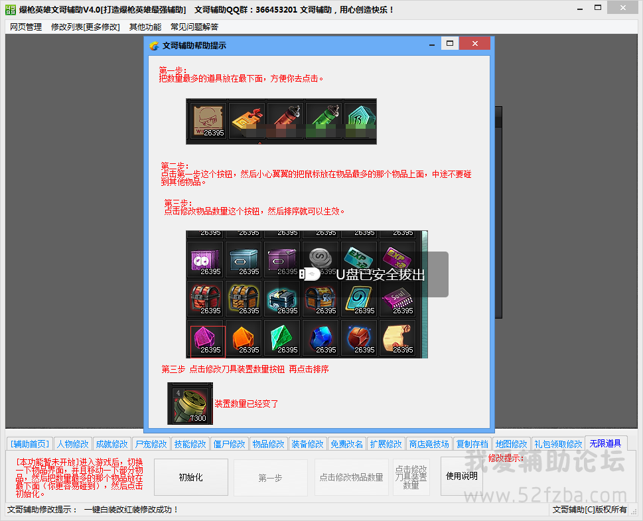Switch to the 物品修改 tab
This screenshot has height=521, width=643.
pyautogui.click(x=268, y=444)
